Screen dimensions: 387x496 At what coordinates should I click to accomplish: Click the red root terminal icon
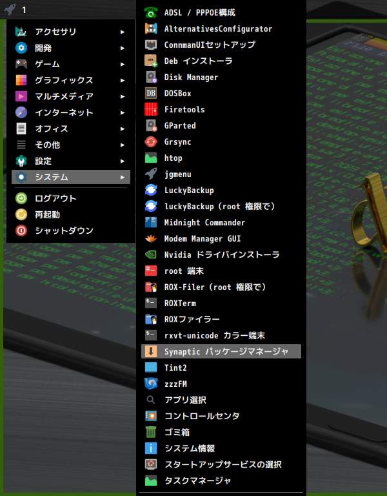pyautogui.click(x=151, y=271)
